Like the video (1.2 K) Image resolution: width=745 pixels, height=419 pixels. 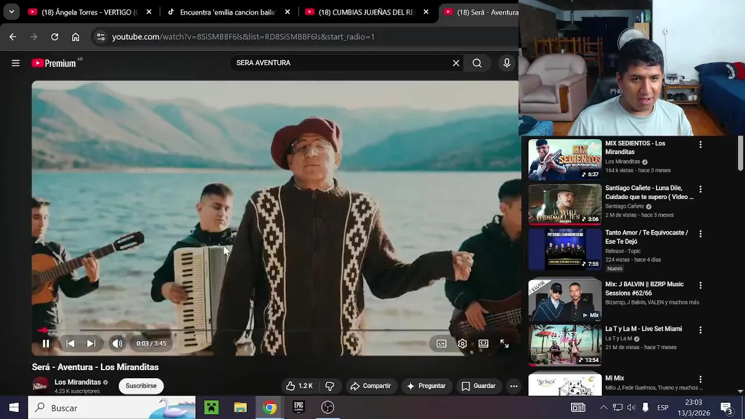click(x=299, y=386)
